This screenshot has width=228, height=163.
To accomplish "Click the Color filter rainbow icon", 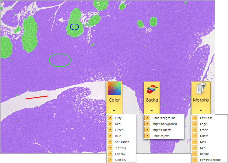I will (x=114, y=89).
